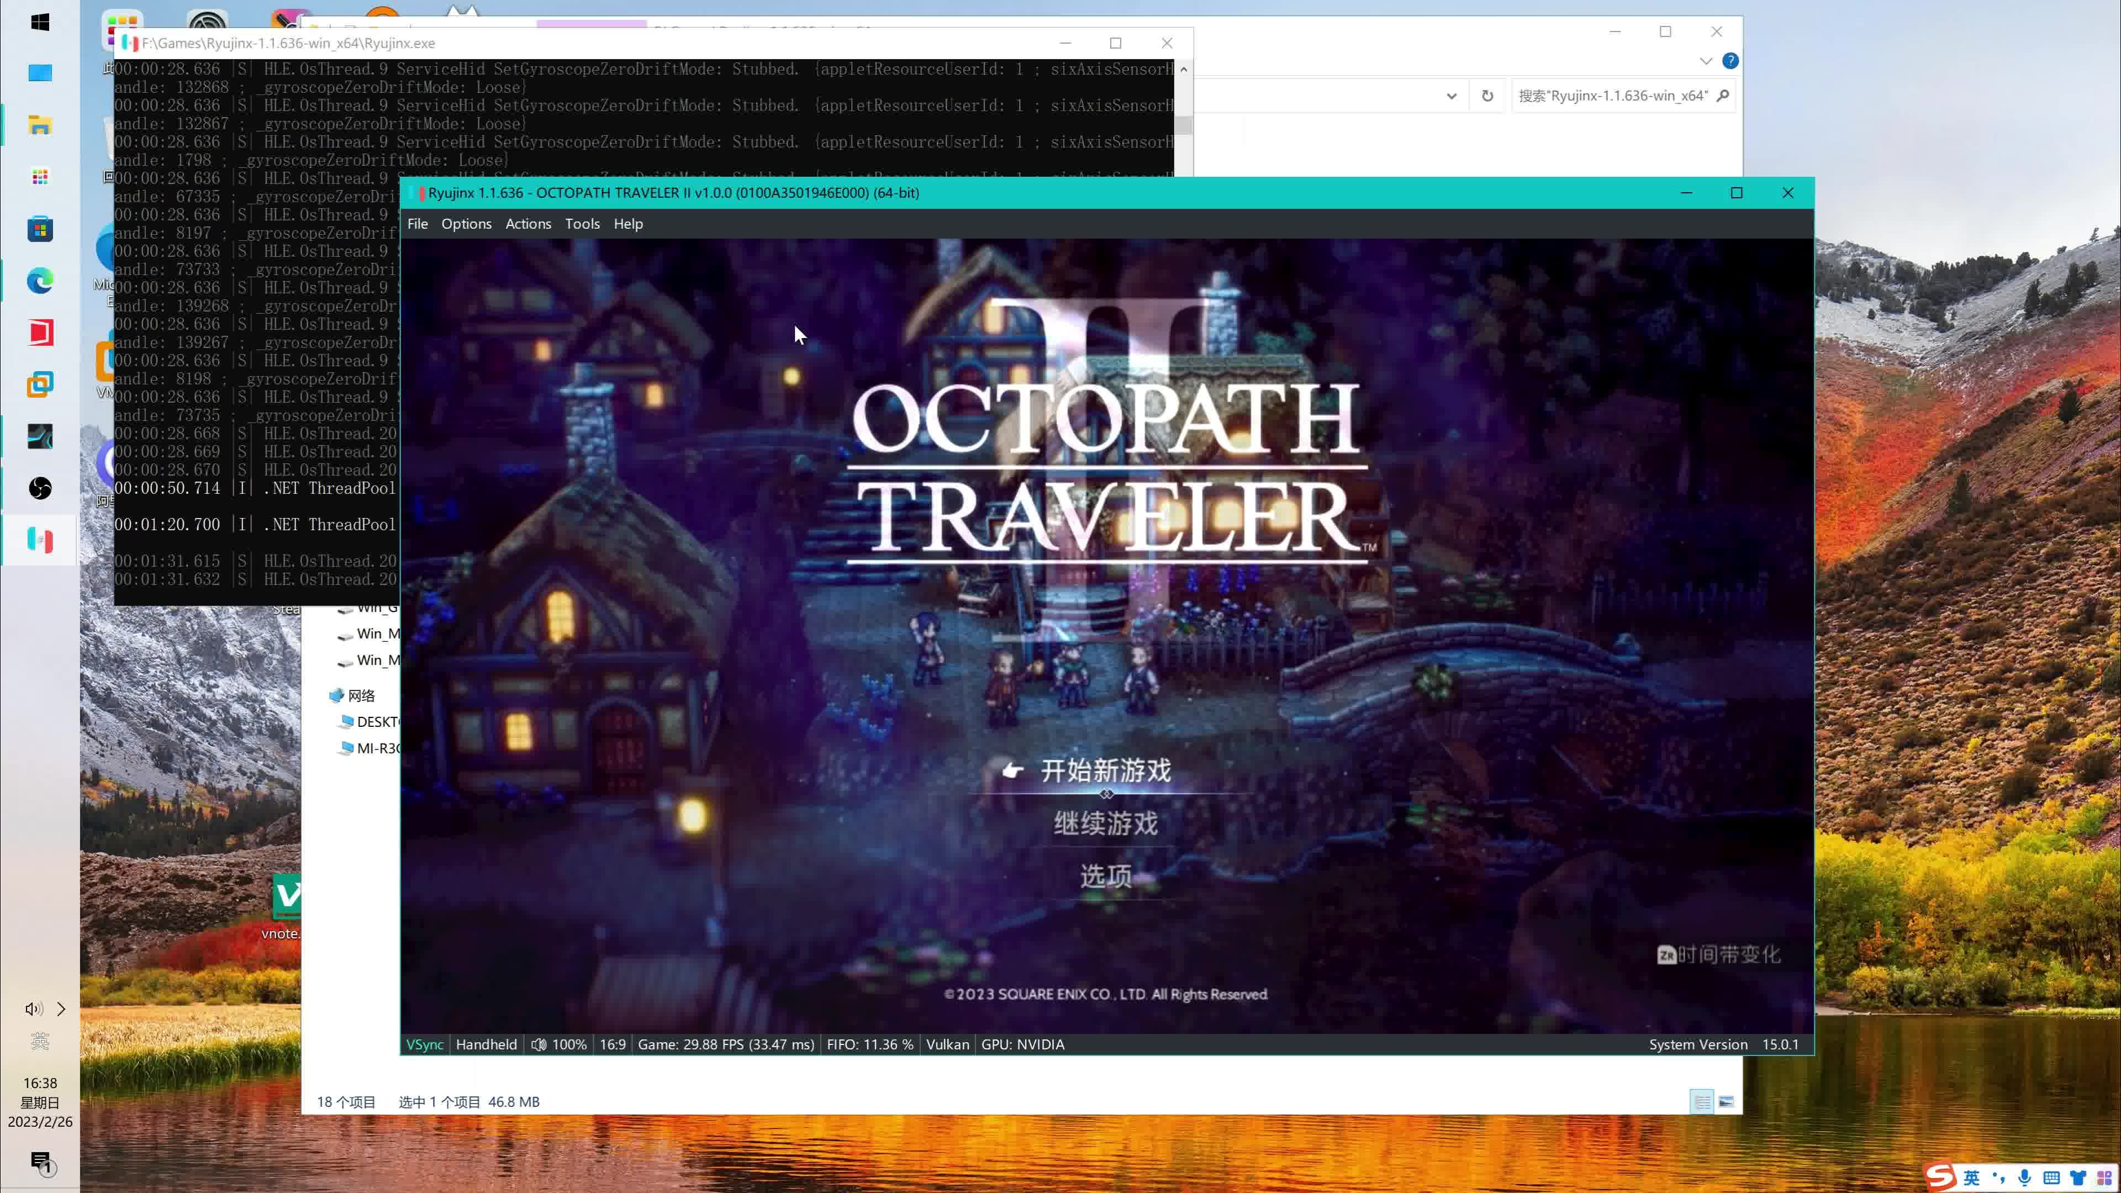Expand hidden tray icons chevron
The image size is (2121, 1193).
[x=61, y=1009]
